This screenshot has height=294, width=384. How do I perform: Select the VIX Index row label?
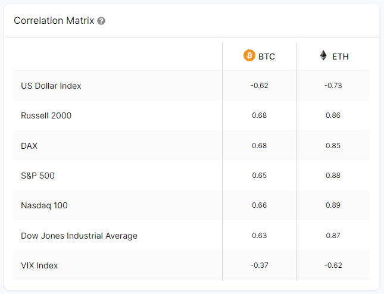tap(39, 265)
